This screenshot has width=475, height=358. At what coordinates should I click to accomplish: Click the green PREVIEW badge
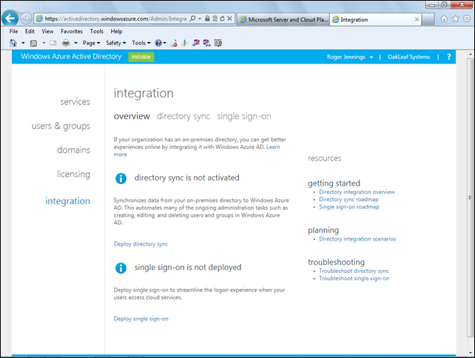point(141,57)
